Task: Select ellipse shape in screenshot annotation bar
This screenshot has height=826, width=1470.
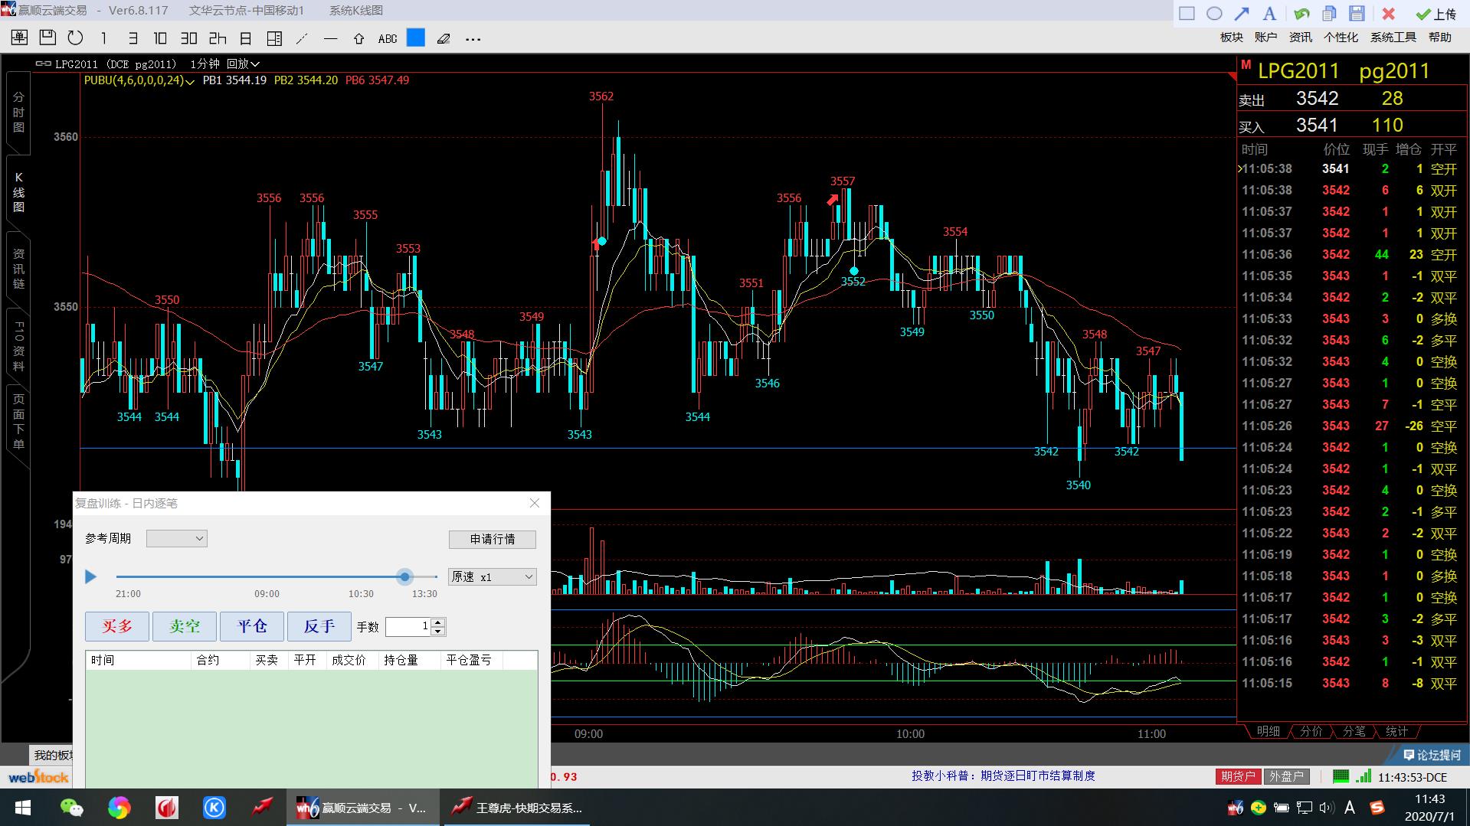Action: click(1214, 13)
